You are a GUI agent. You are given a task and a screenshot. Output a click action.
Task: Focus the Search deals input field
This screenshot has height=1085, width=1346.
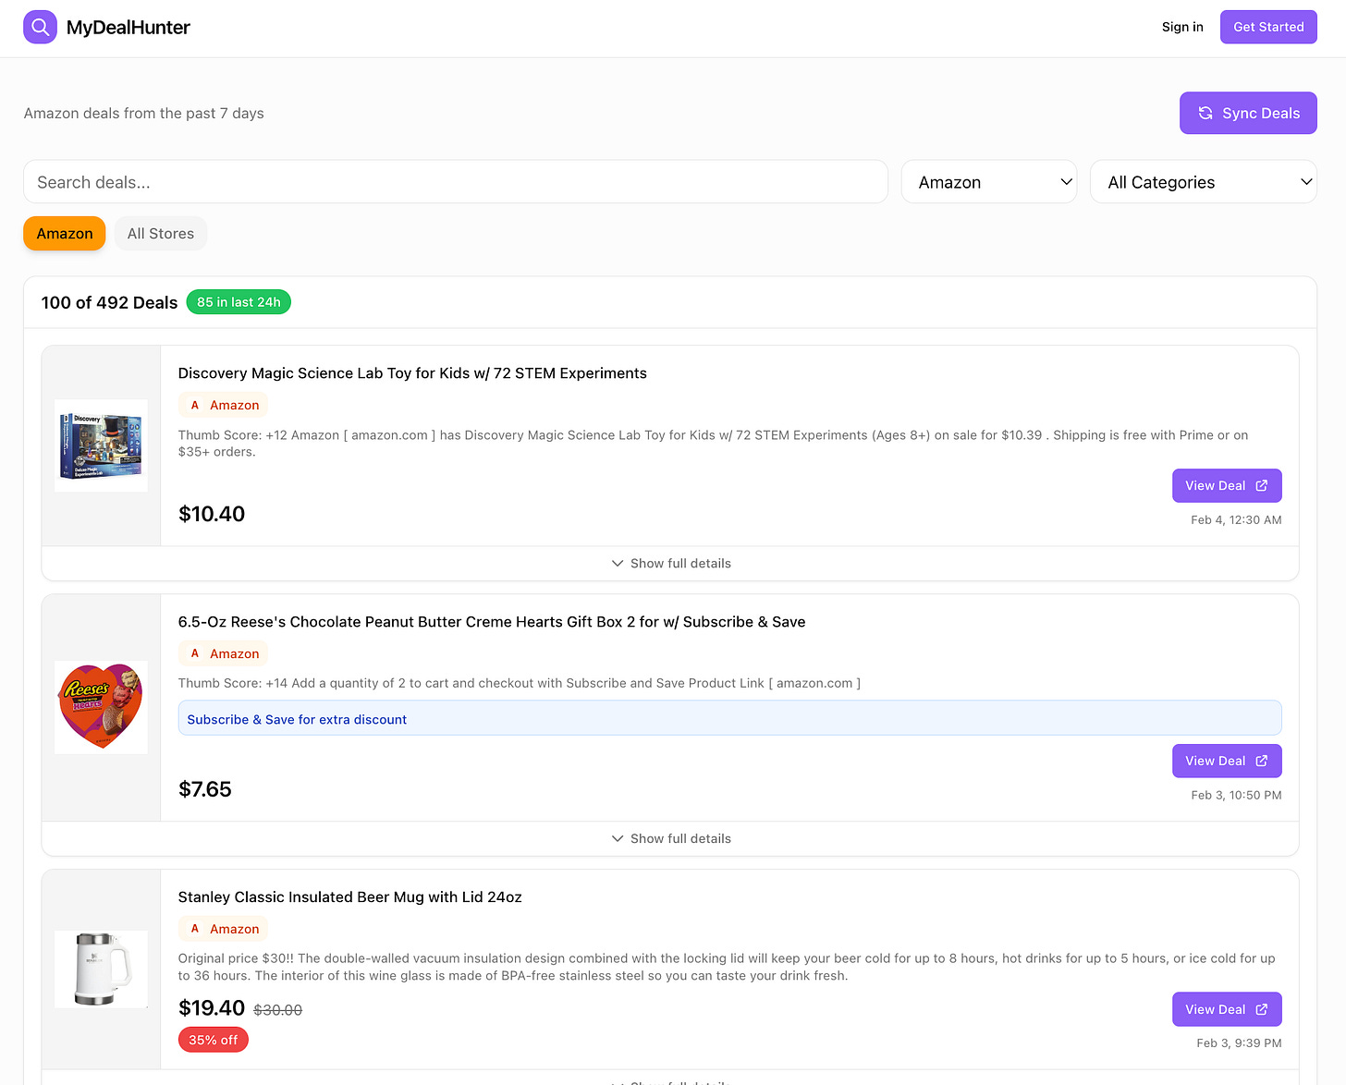[455, 182]
